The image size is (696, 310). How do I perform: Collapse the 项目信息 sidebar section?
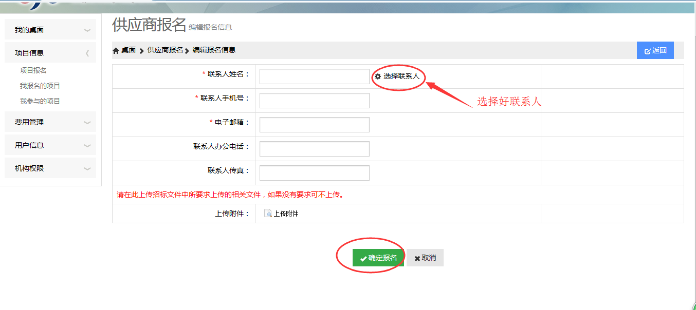coord(87,53)
